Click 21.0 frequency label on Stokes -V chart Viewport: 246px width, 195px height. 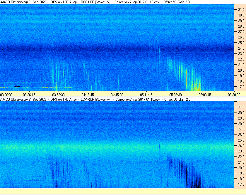point(241,65)
